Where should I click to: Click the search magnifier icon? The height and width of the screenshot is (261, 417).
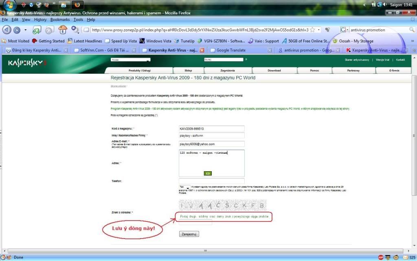[x=412, y=29]
